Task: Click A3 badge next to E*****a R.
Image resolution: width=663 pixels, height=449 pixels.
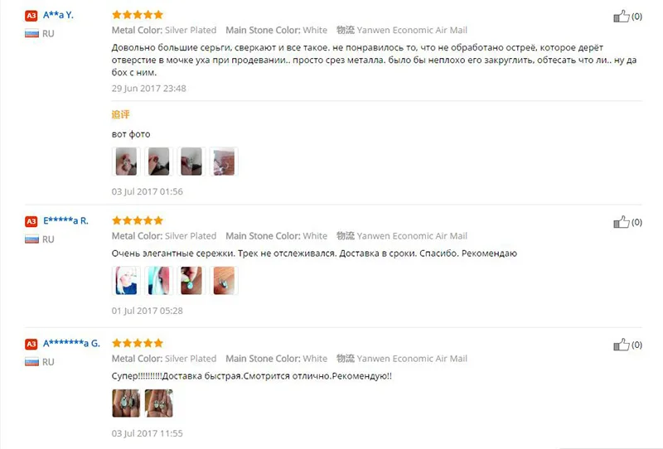Action: tap(31, 221)
